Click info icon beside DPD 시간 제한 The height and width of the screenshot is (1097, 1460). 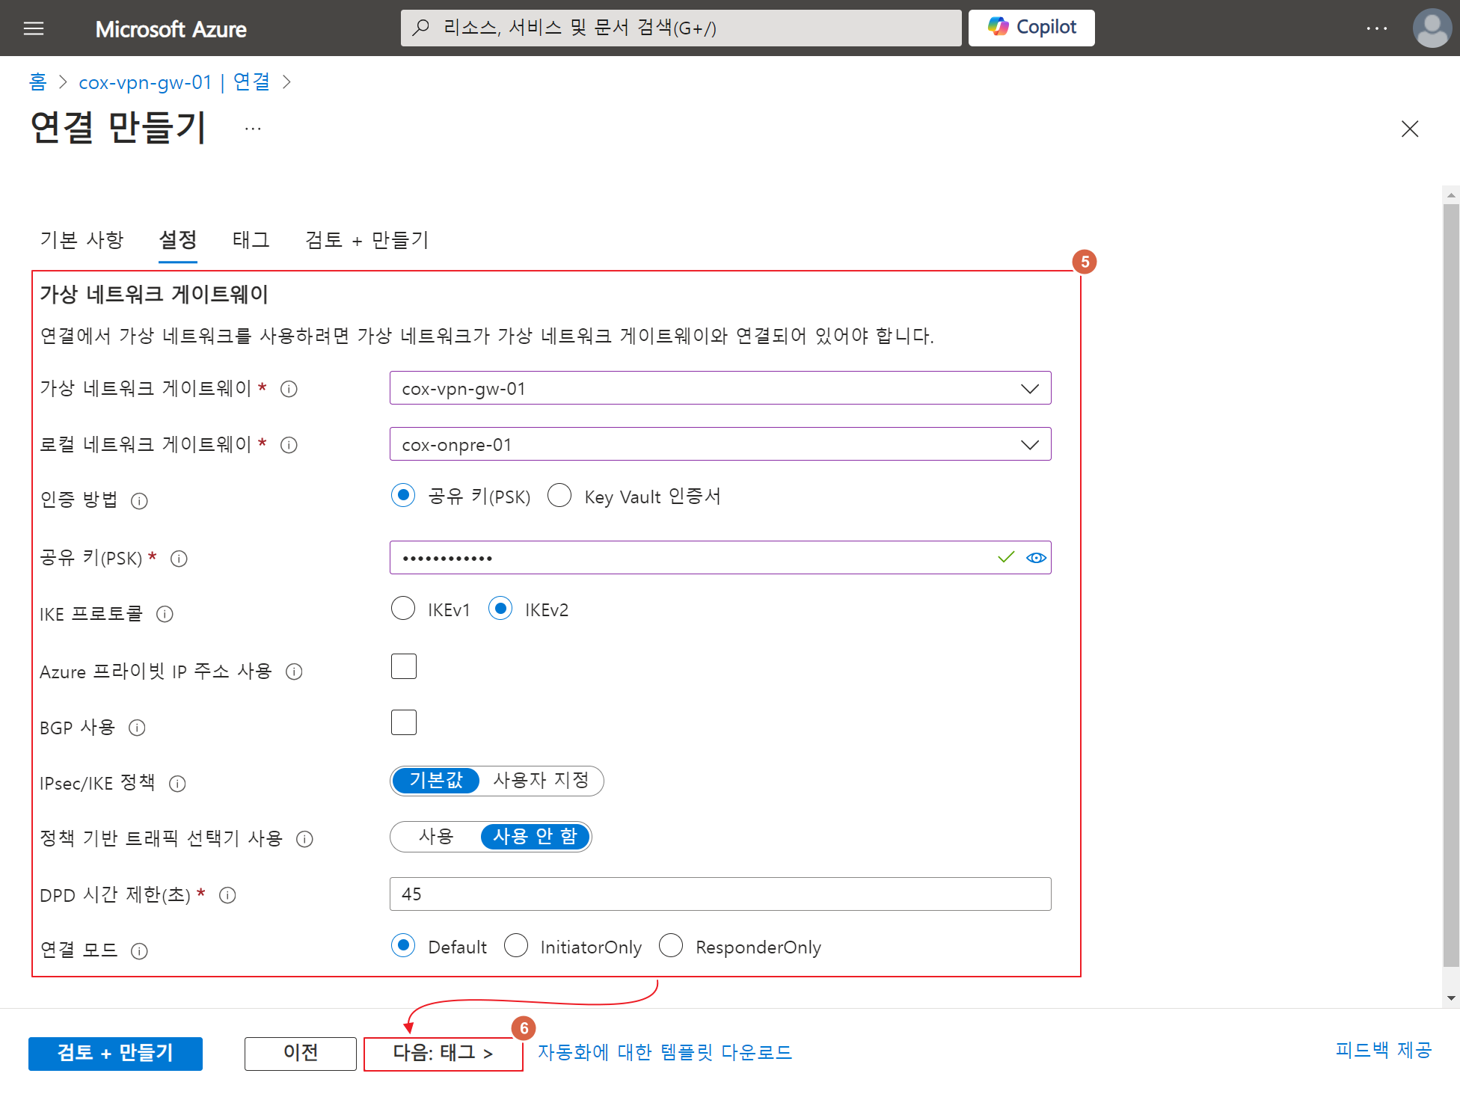tap(227, 895)
